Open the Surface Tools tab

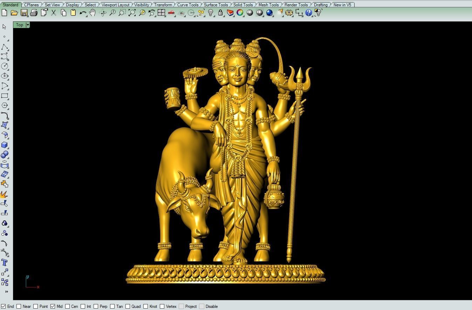216,5
